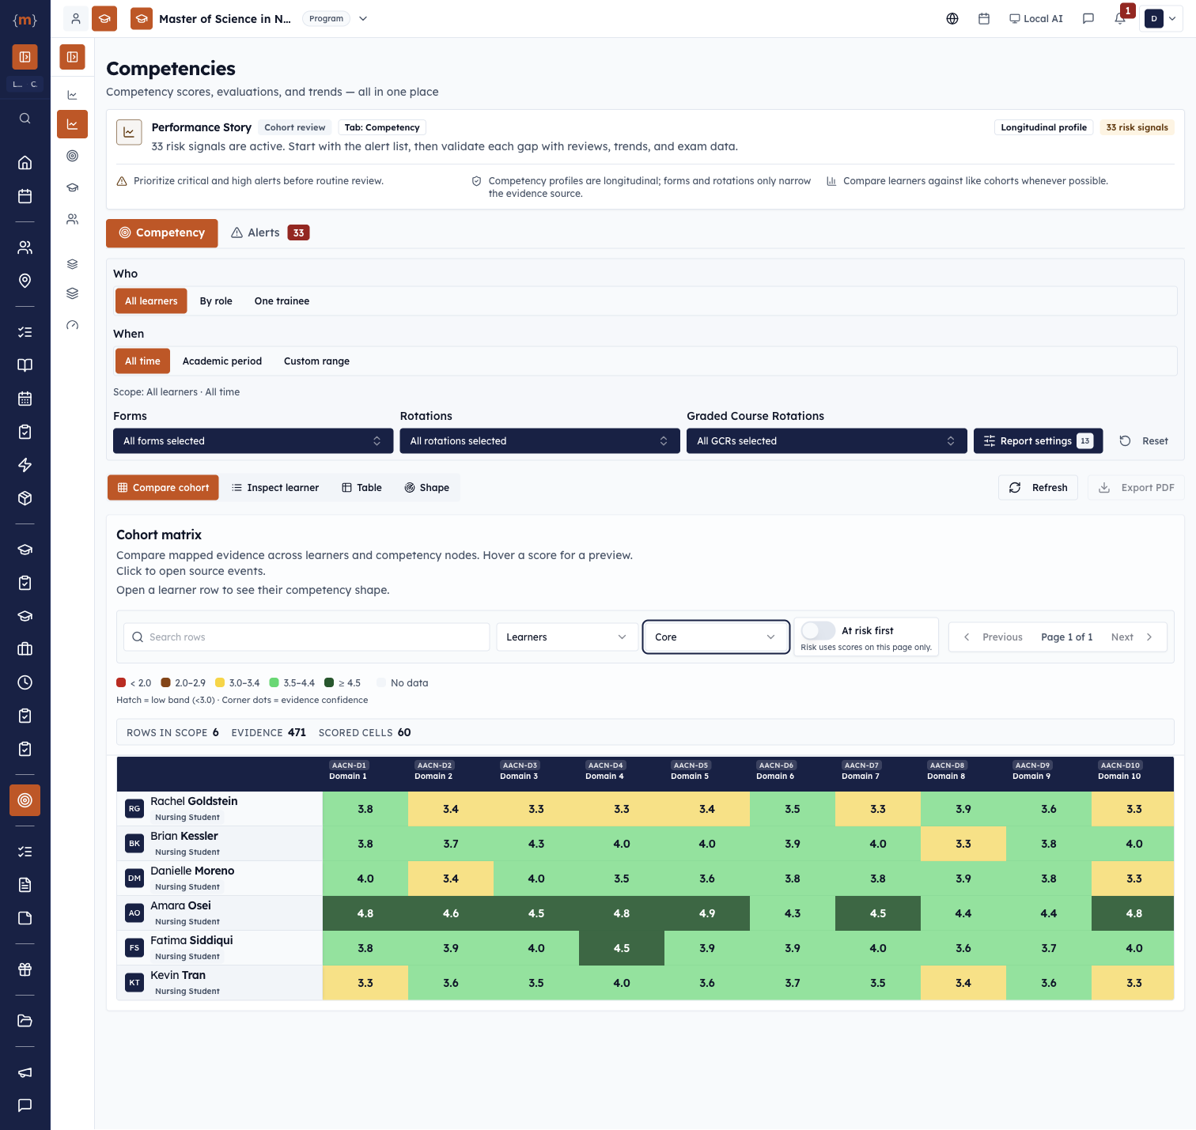Open the suitcase icon in sidebar
This screenshot has height=1130, width=1196.
click(25, 649)
